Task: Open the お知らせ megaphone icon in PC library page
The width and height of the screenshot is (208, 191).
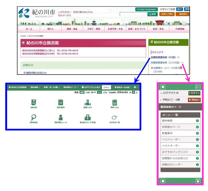Action: (34, 102)
